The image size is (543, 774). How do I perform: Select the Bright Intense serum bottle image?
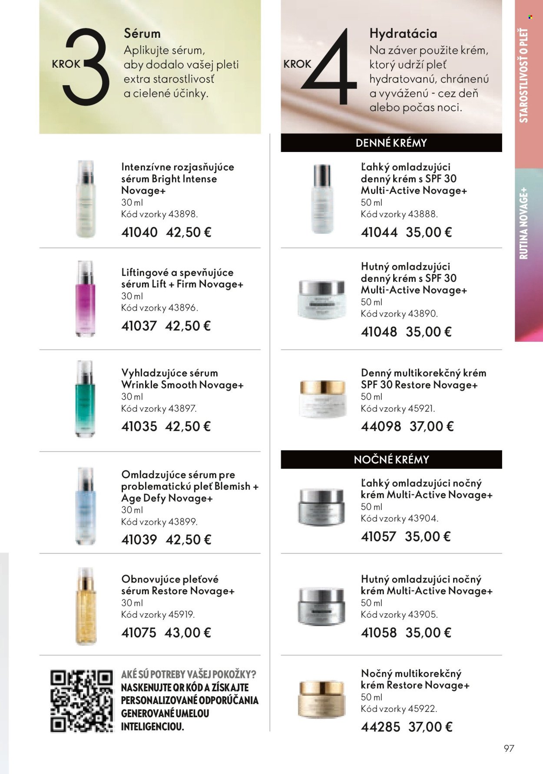(85, 199)
